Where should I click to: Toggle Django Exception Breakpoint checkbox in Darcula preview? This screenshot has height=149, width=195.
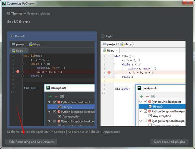click(x=55, y=121)
